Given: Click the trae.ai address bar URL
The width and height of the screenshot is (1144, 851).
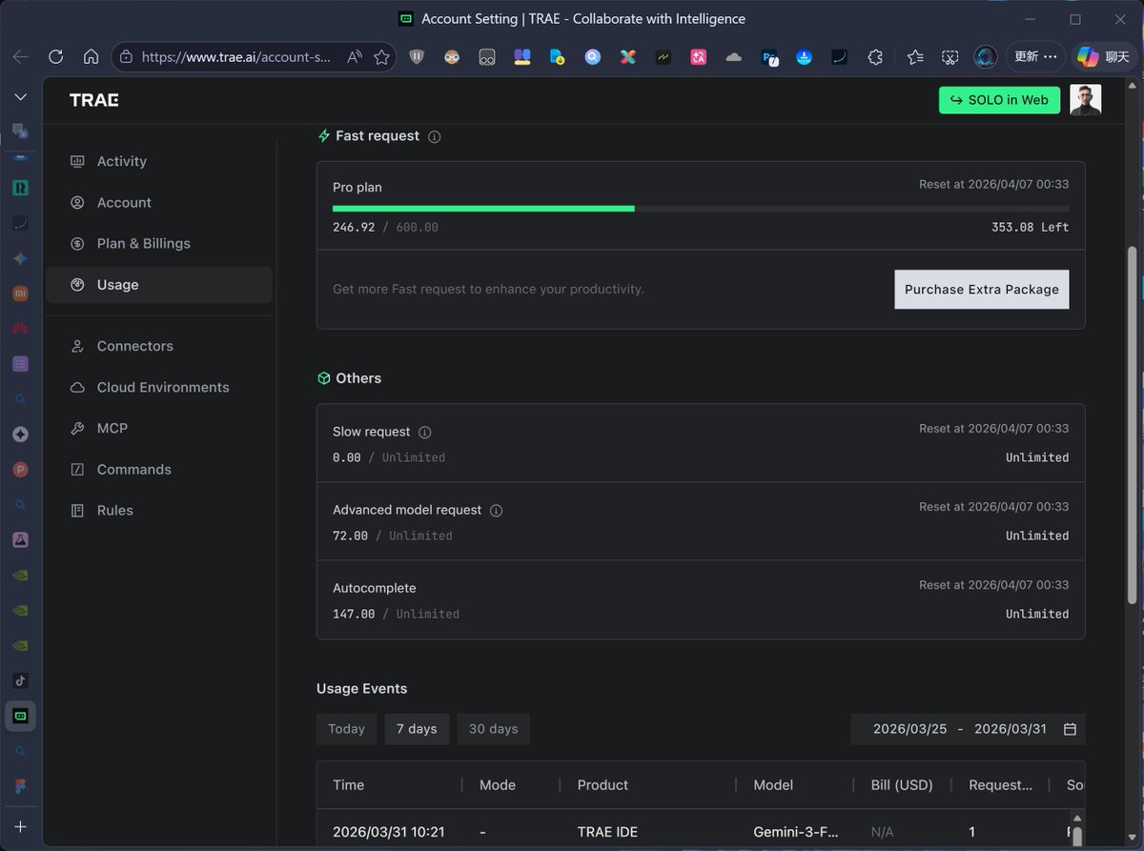Looking at the screenshot, I should [x=236, y=57].
